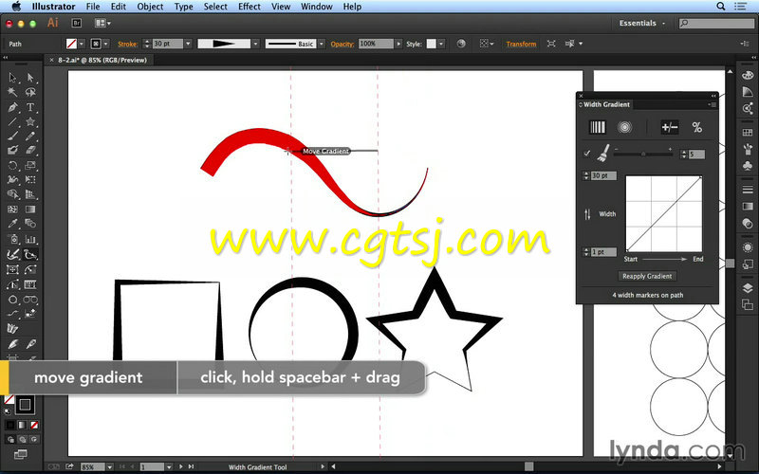Select the Width Gradient tool in toolbox
Viewport: 759px width, 474px height.
30,254
